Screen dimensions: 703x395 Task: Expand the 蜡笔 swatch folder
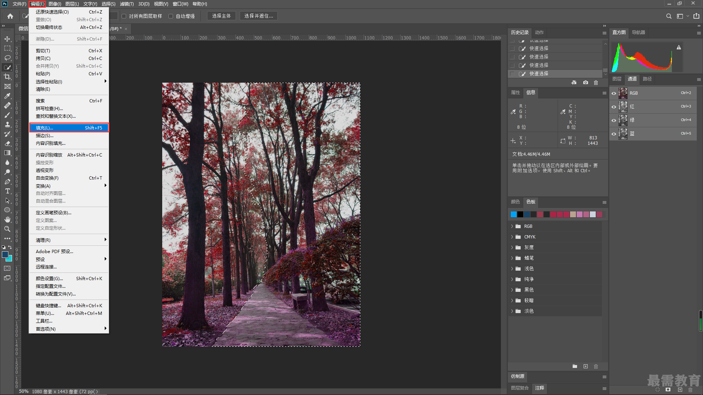pos(512,258)
